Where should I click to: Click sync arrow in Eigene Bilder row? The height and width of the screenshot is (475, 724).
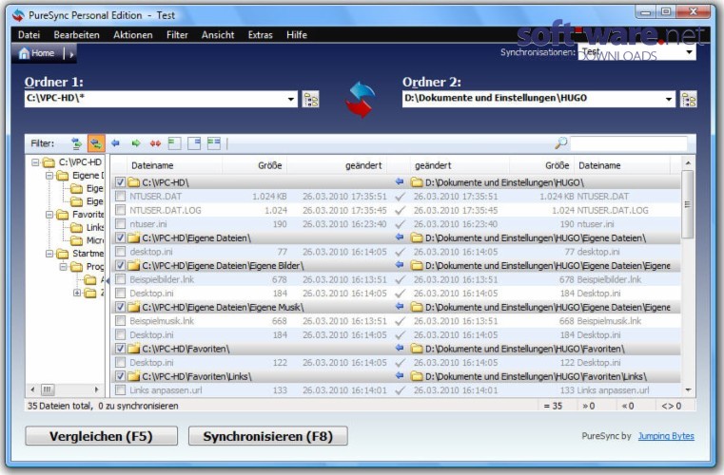click(x=400, y=265)
